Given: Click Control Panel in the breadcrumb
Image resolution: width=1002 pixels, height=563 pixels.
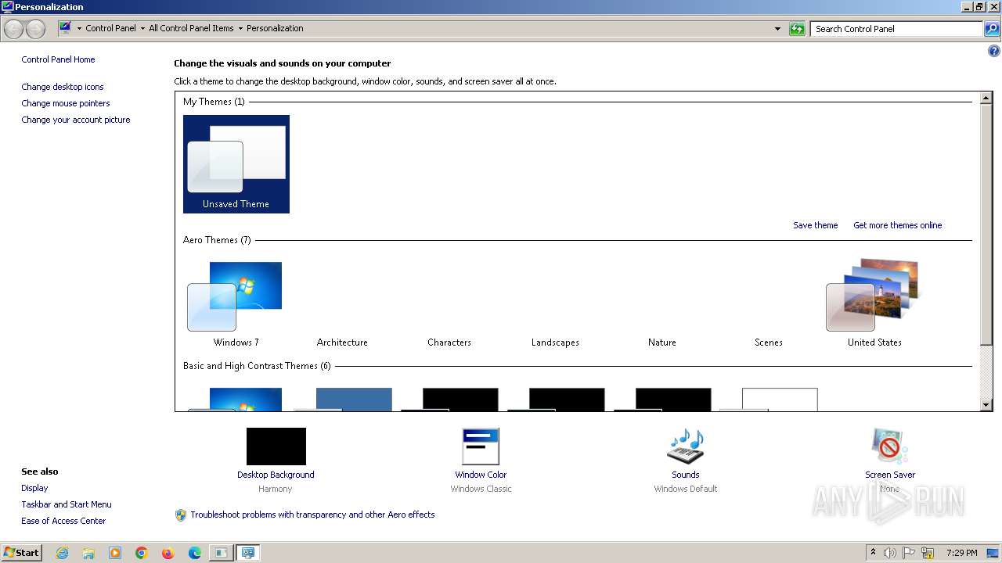Looking at the screenshot, I should pyautogui.click(x=110, y=28).
